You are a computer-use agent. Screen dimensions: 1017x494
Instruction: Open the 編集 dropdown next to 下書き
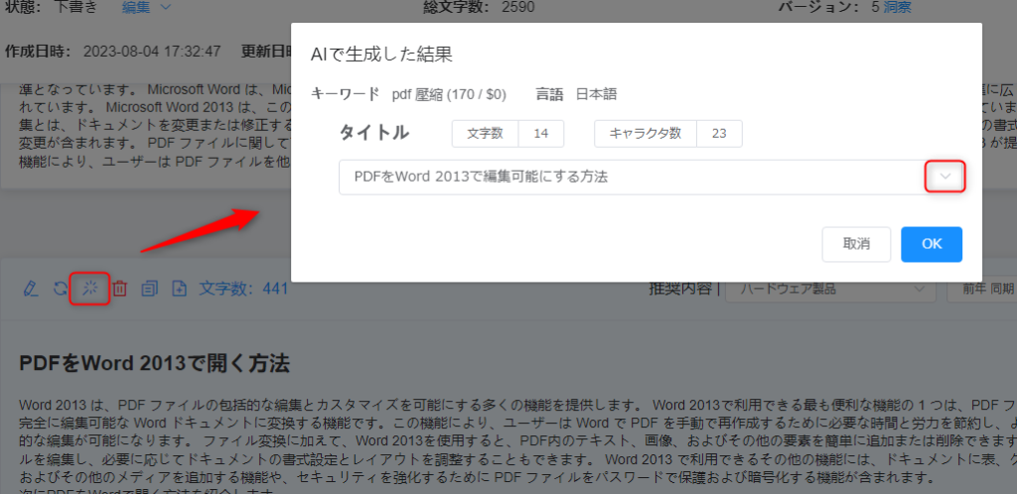pos(147,7)
